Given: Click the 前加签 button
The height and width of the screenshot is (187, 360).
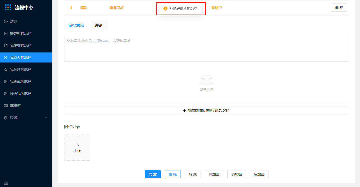Looking at the screenshot, I should click(237, 174).
